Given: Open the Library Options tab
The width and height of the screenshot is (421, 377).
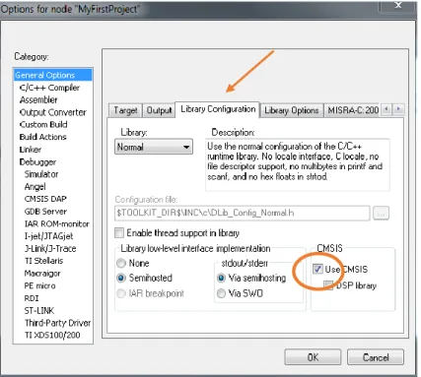Looking at the screenshot, I should 292,110.
